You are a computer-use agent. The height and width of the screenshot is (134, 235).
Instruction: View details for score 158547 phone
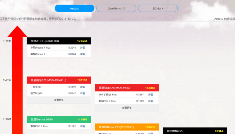82,93
